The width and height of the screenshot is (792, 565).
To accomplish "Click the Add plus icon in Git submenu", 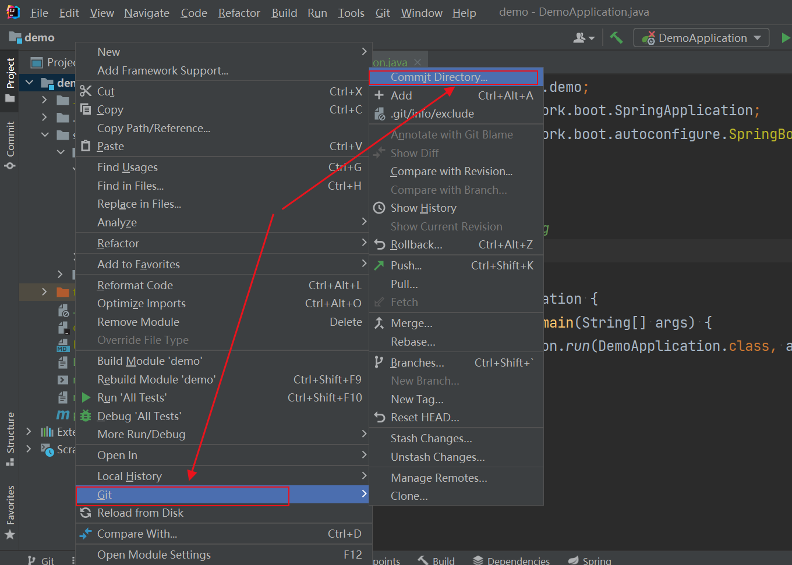I will pos(379,95).
